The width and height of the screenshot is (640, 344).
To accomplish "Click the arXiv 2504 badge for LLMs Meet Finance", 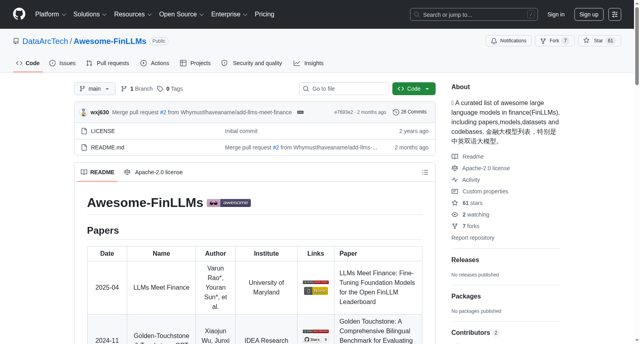I will click(316, 282).
